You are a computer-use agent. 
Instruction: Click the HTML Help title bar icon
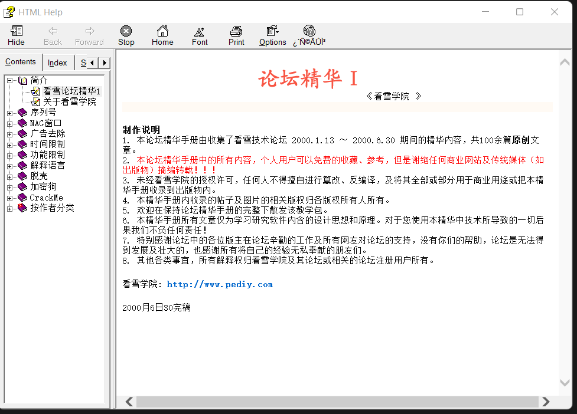point(9,12)
